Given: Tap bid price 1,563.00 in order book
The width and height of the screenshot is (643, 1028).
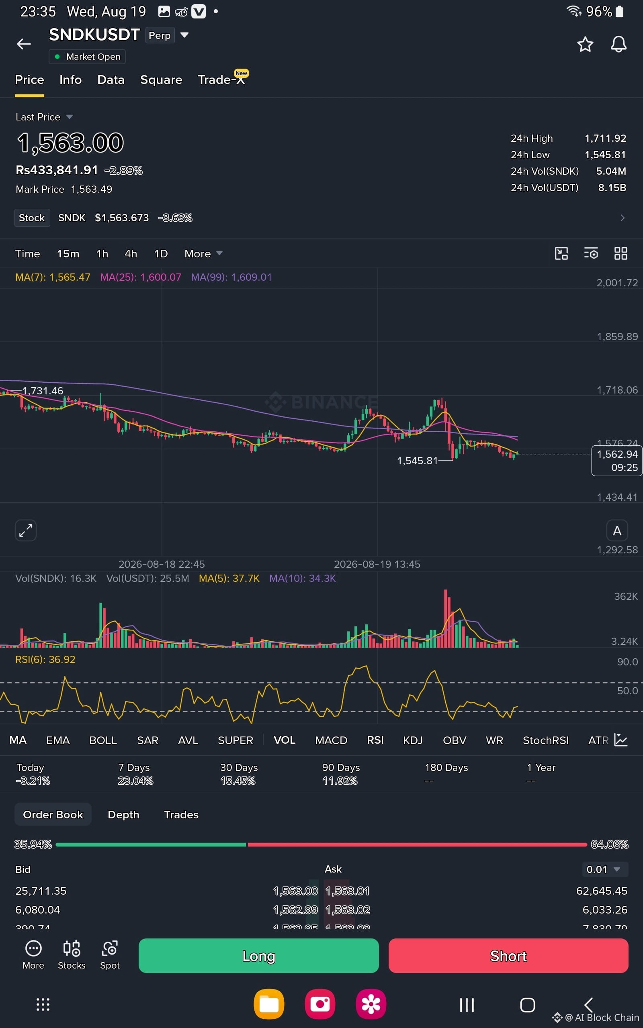Looking at the screenshot, I should click(295, 890).
